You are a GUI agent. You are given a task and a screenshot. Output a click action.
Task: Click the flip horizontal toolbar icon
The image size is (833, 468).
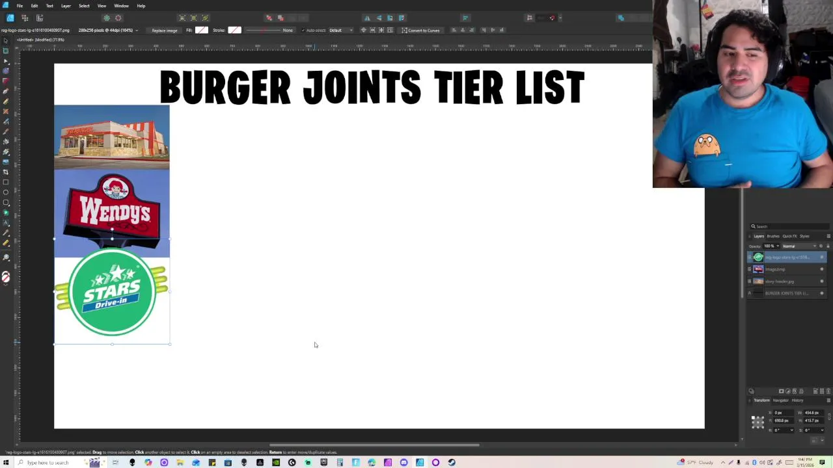(367, 18)
